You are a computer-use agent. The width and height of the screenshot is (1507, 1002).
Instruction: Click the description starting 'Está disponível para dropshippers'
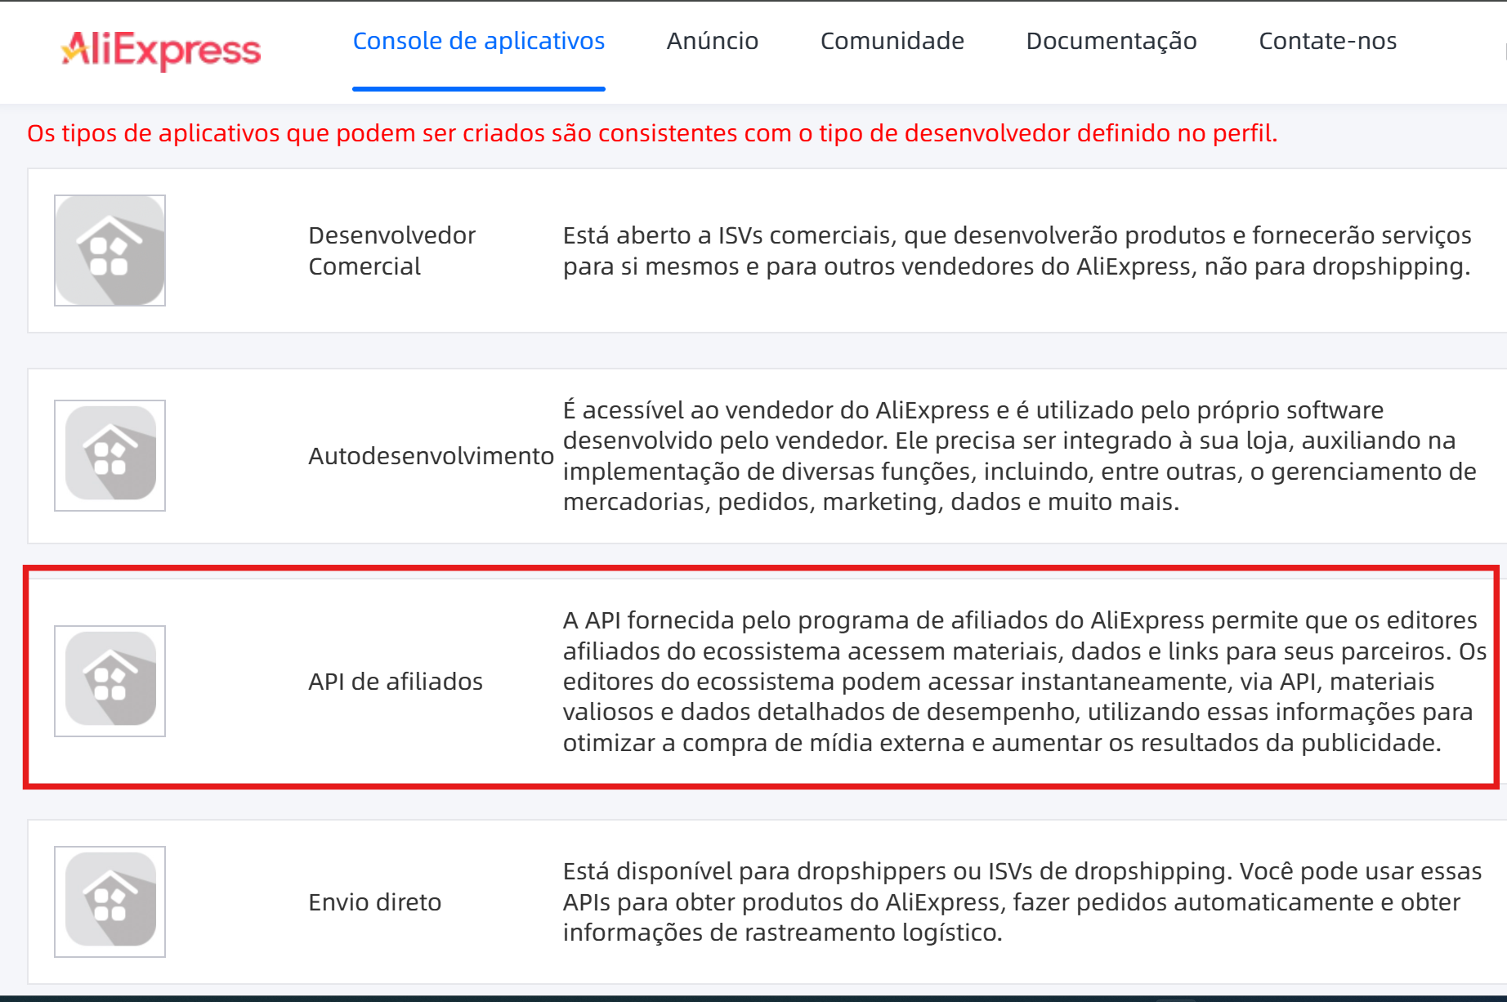(1022, 902)
